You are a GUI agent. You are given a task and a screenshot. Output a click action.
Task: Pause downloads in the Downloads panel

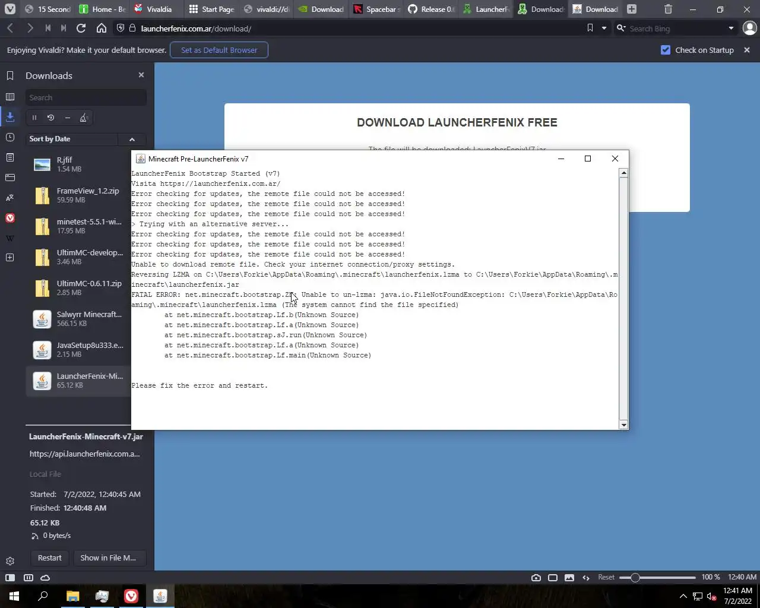tap(34, 118)
